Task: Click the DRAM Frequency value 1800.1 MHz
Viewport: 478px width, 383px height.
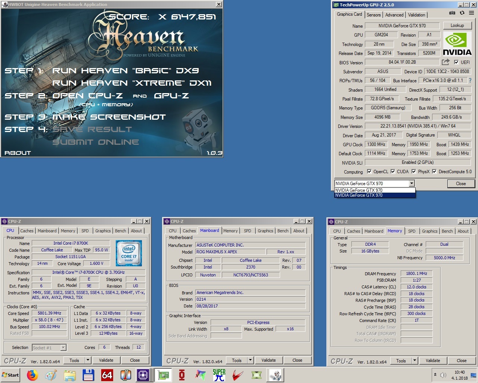Action: [x=416, y=273]
